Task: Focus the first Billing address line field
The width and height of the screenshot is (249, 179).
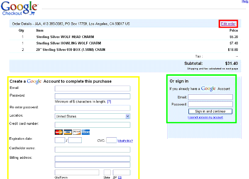Action: (x=93, y=159)
